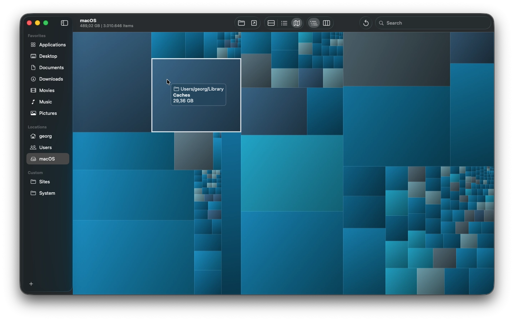Viewport: 514px width, 321px height.
Task: Open the System custom folder
Action: (x=48, y=193)
